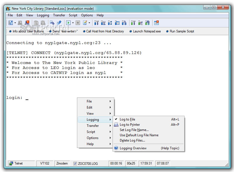Open the Script menu in menu bar
Image resolution: width=234 pixels, height=172 pixels.
tap(73, 15)
